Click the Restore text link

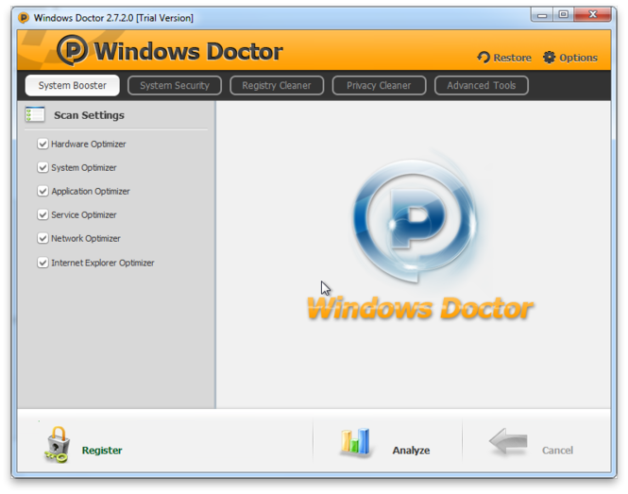pyautogui.click(x=512, y=58)
